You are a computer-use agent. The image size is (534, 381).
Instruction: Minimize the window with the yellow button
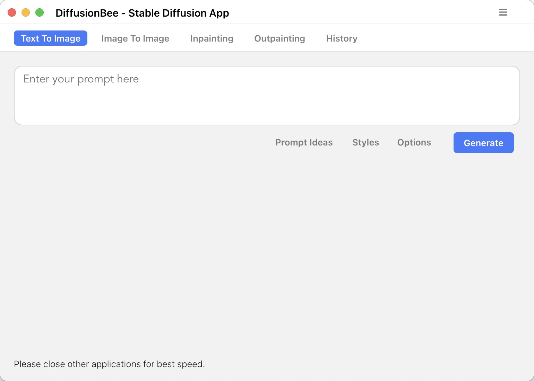coord(26,13)
